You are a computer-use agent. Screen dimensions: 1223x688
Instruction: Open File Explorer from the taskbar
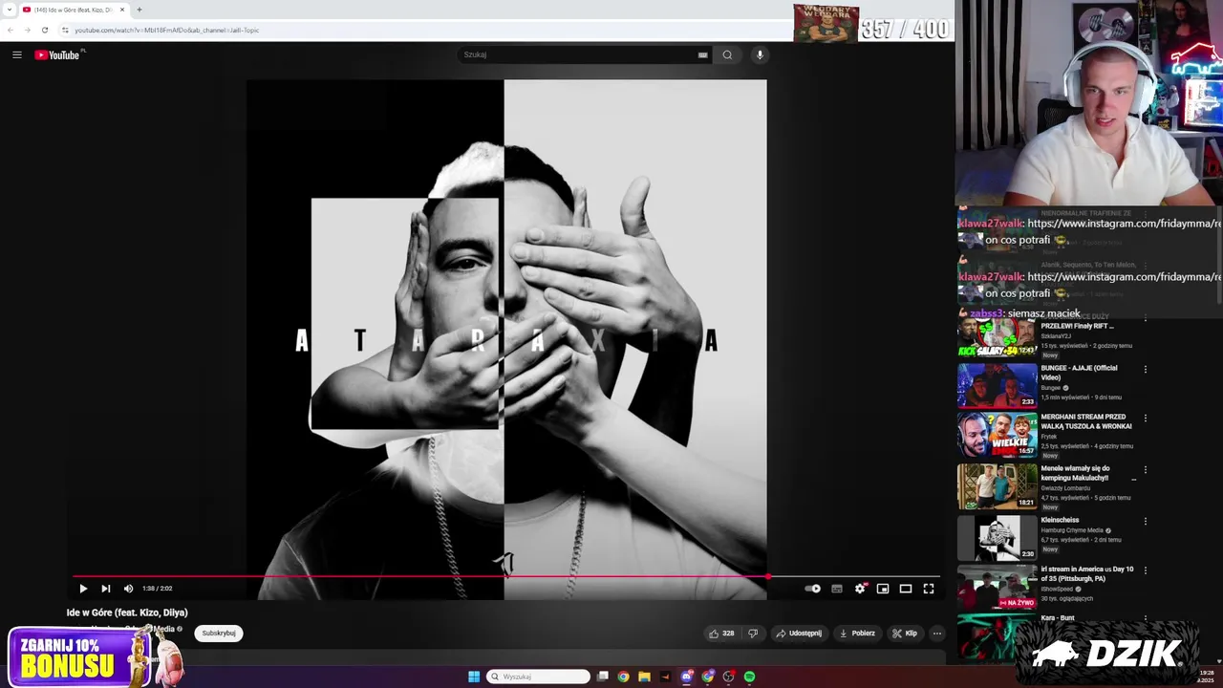coord(644,677)
